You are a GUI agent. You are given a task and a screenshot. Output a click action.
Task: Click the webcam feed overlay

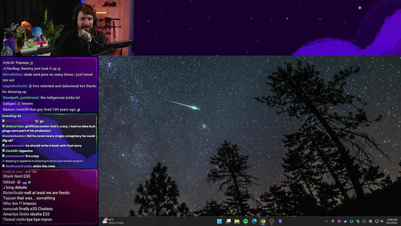pyautogui.click(x=67, y=28)
